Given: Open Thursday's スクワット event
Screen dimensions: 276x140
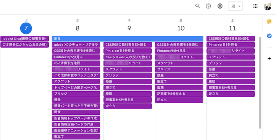Looking at the screenshot, I should 127,69.
